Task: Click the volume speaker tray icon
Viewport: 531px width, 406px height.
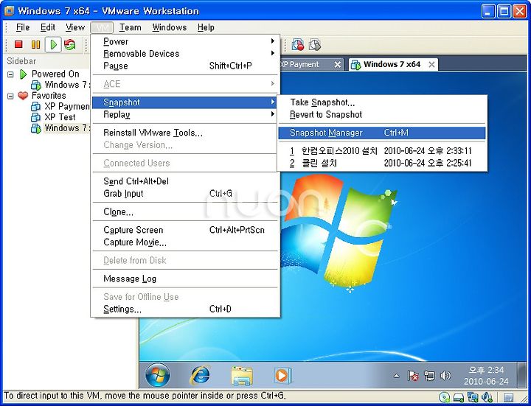Action: click(x=445, y=375)
